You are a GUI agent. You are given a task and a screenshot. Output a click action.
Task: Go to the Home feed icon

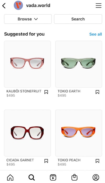(x=10, y=177)
